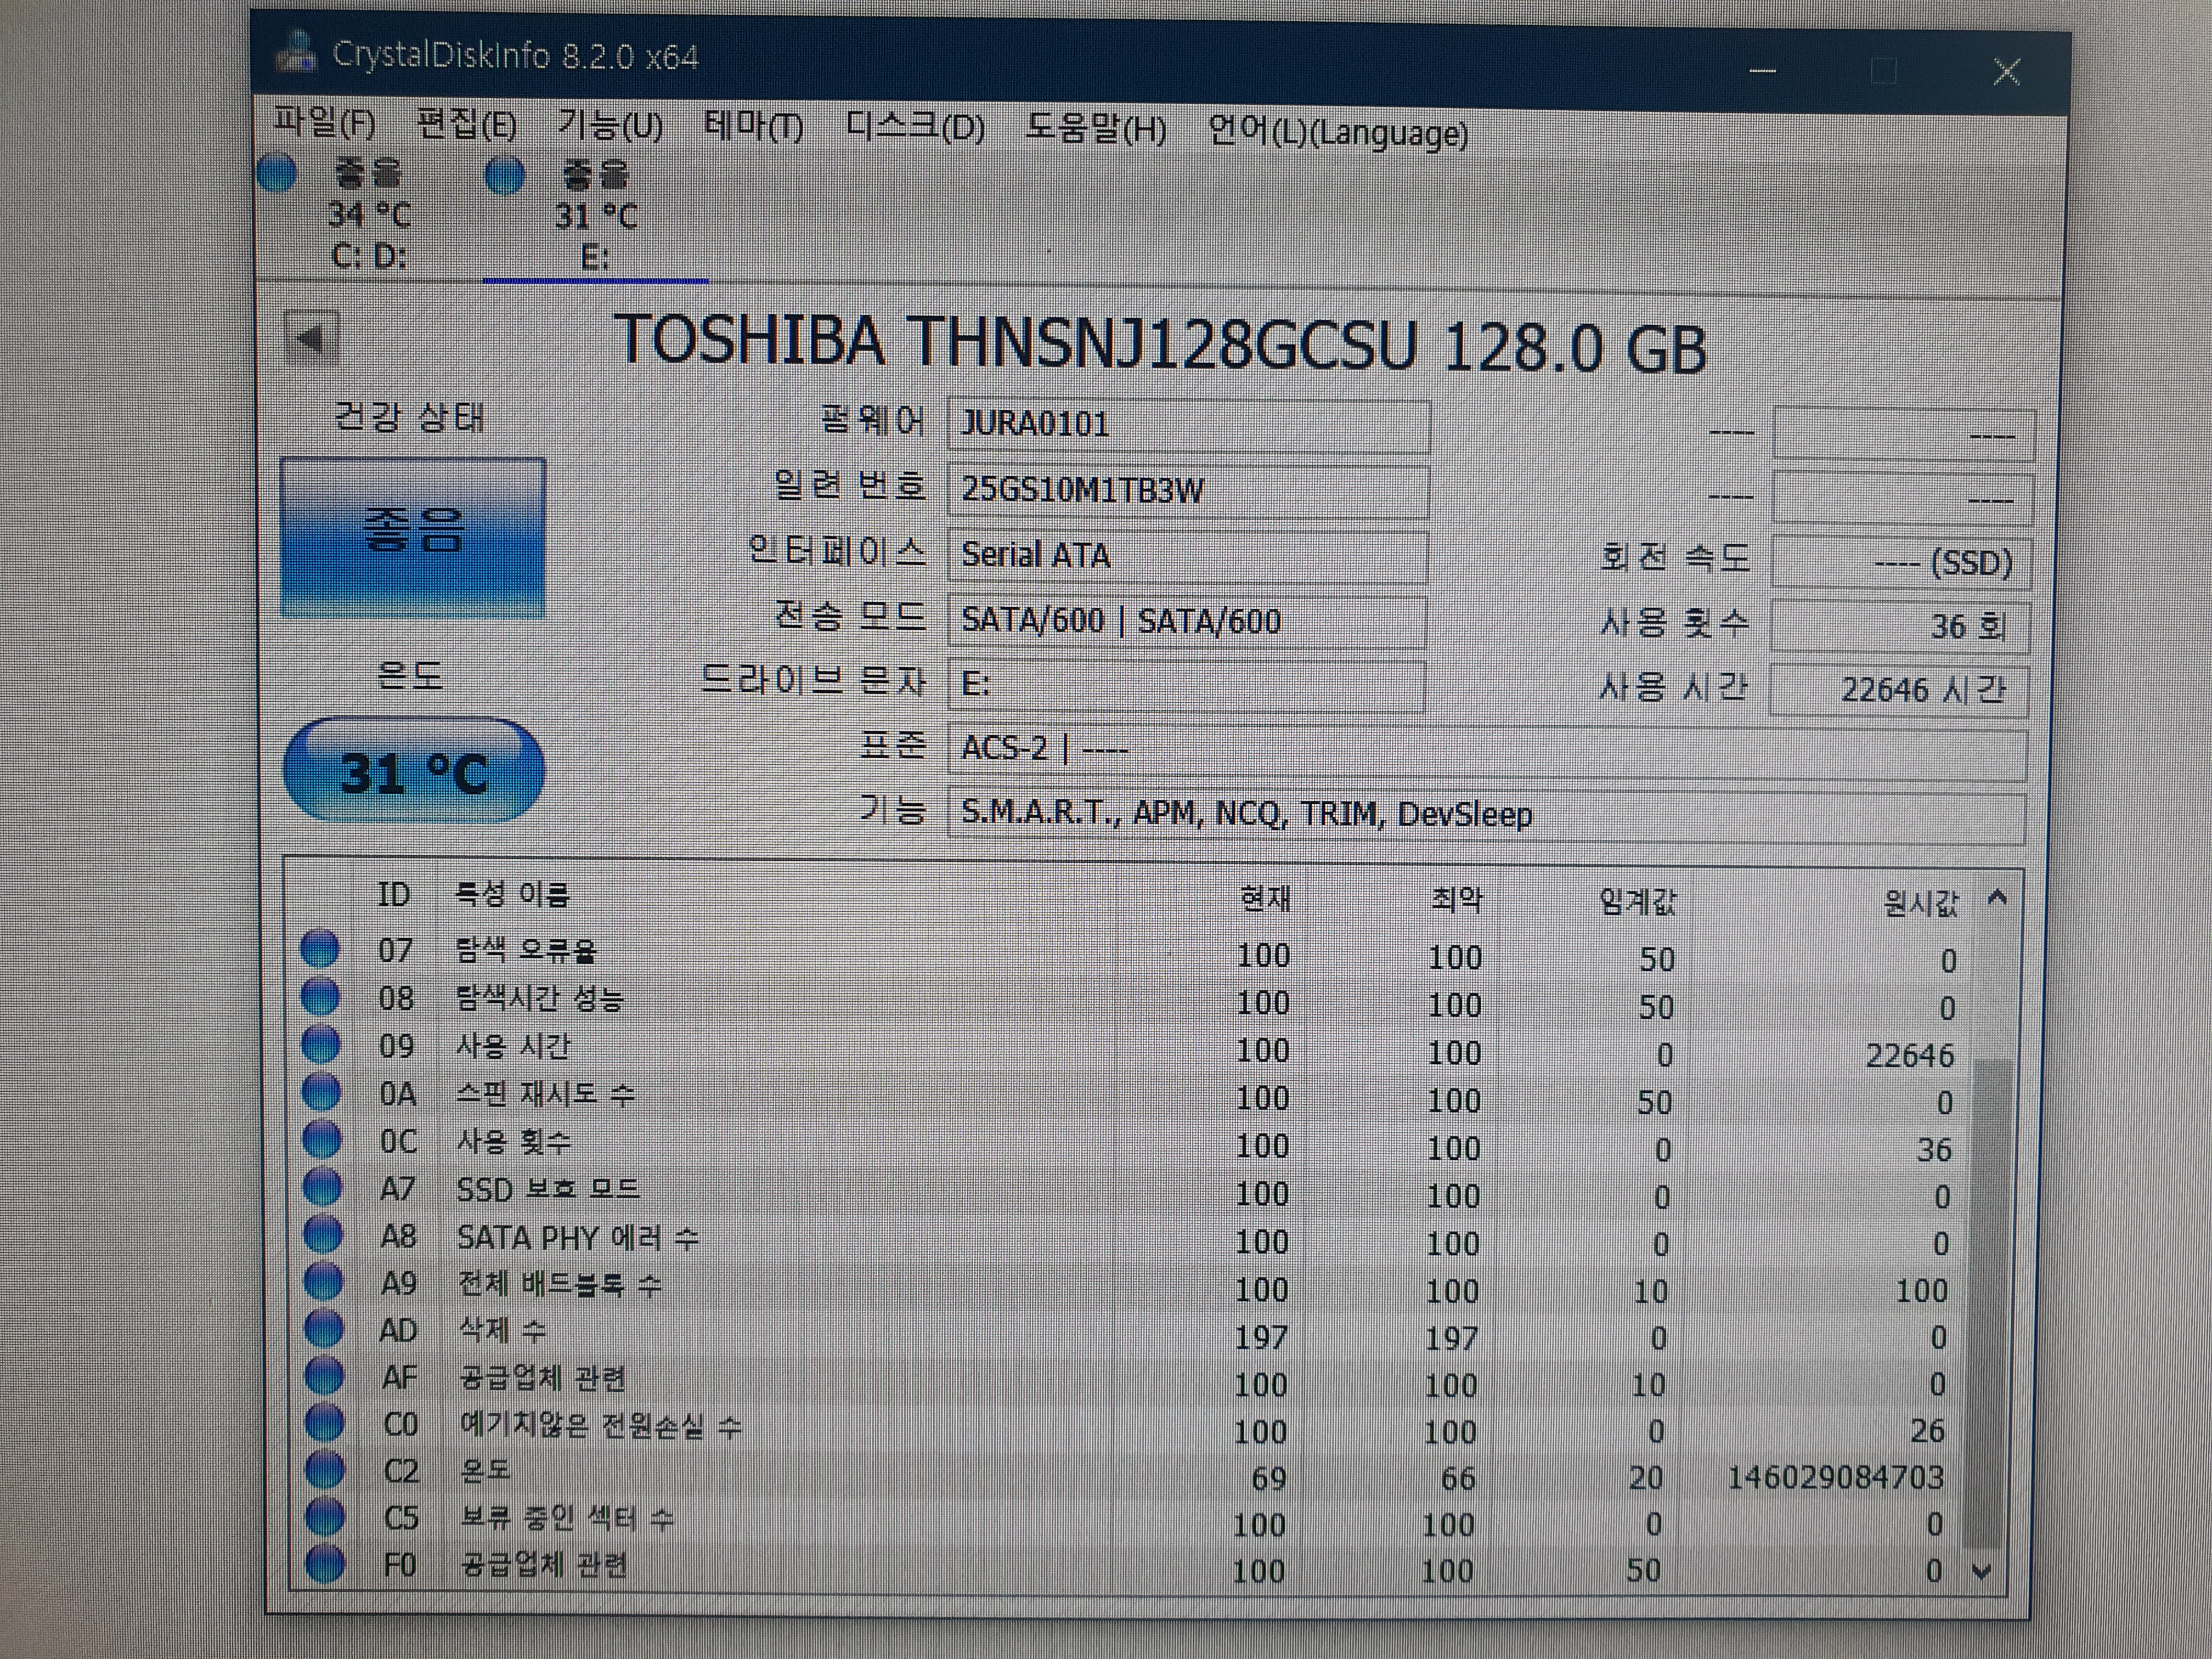This screenshot has width=2212, height=1659.
Task: Click the drive letter field E:
Action: [1186, 685]
